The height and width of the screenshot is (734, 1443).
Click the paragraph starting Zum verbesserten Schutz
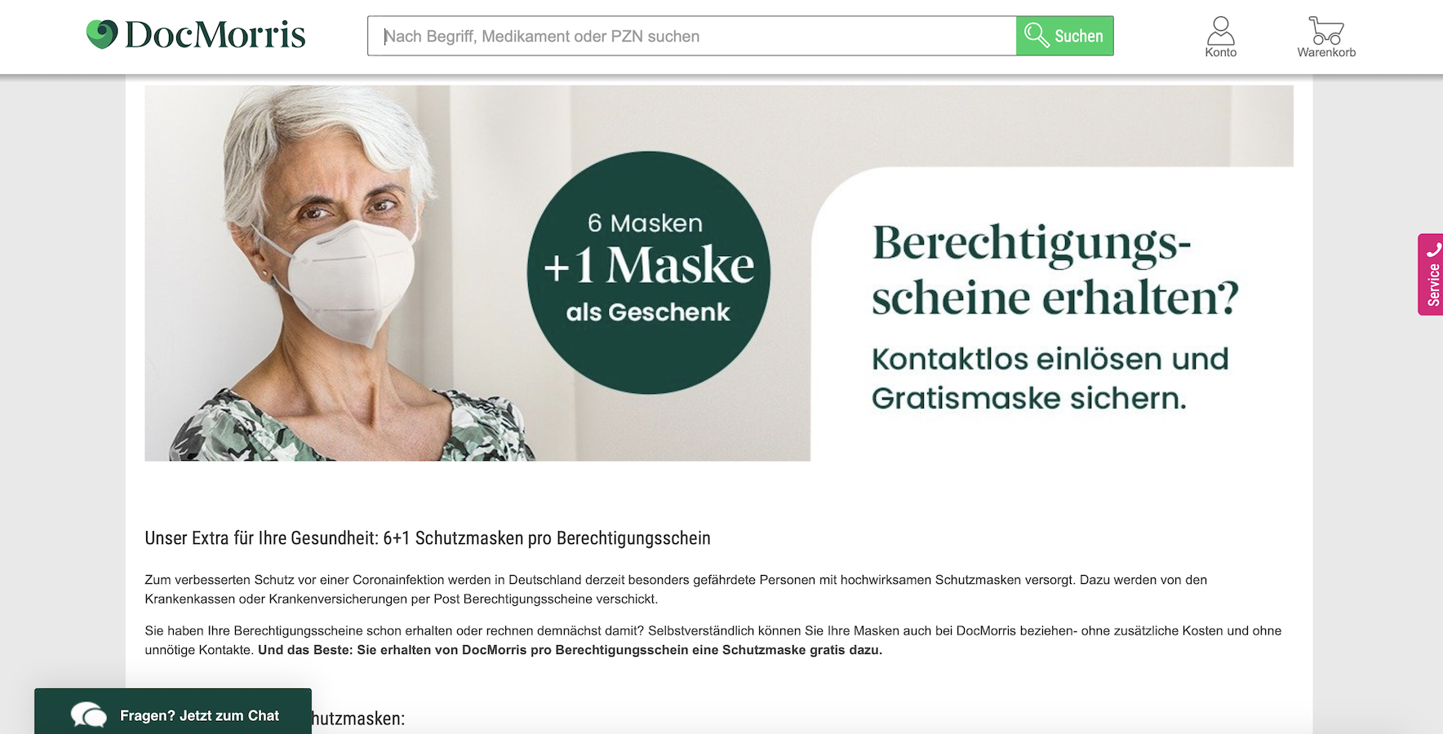pyautogui.click(x=676, y=590)
